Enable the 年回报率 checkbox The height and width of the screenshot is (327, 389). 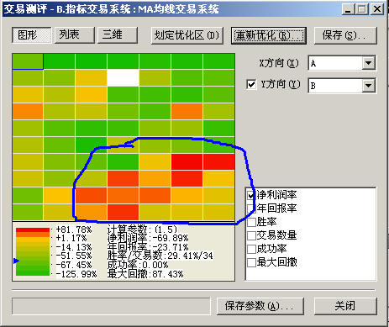[x=251, y=208]
